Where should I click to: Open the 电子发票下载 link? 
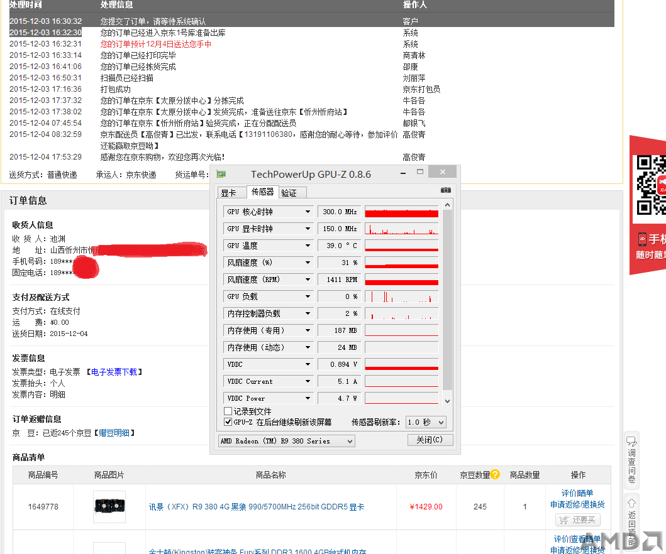click(114, 372)
